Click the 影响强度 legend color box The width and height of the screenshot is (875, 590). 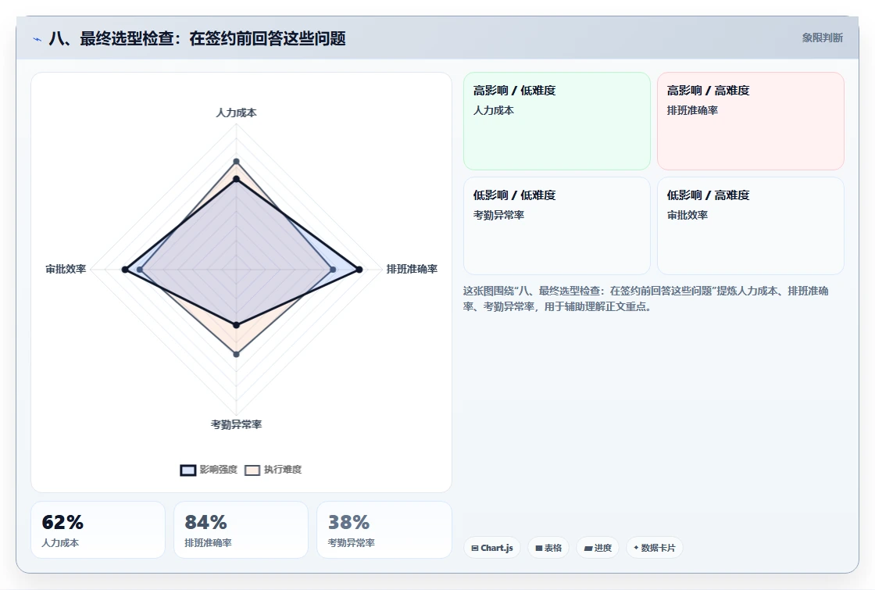[188, 470]
